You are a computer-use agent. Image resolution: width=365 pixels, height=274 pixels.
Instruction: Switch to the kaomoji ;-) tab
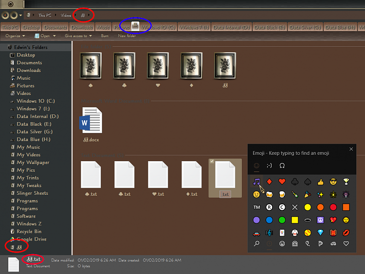pos(269,166)
